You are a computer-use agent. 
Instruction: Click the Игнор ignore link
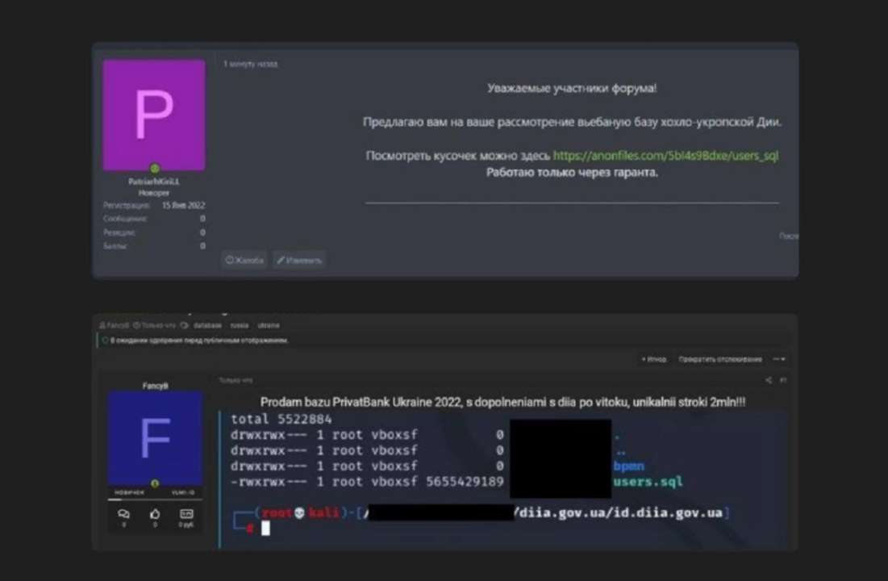tap(654, 359)
